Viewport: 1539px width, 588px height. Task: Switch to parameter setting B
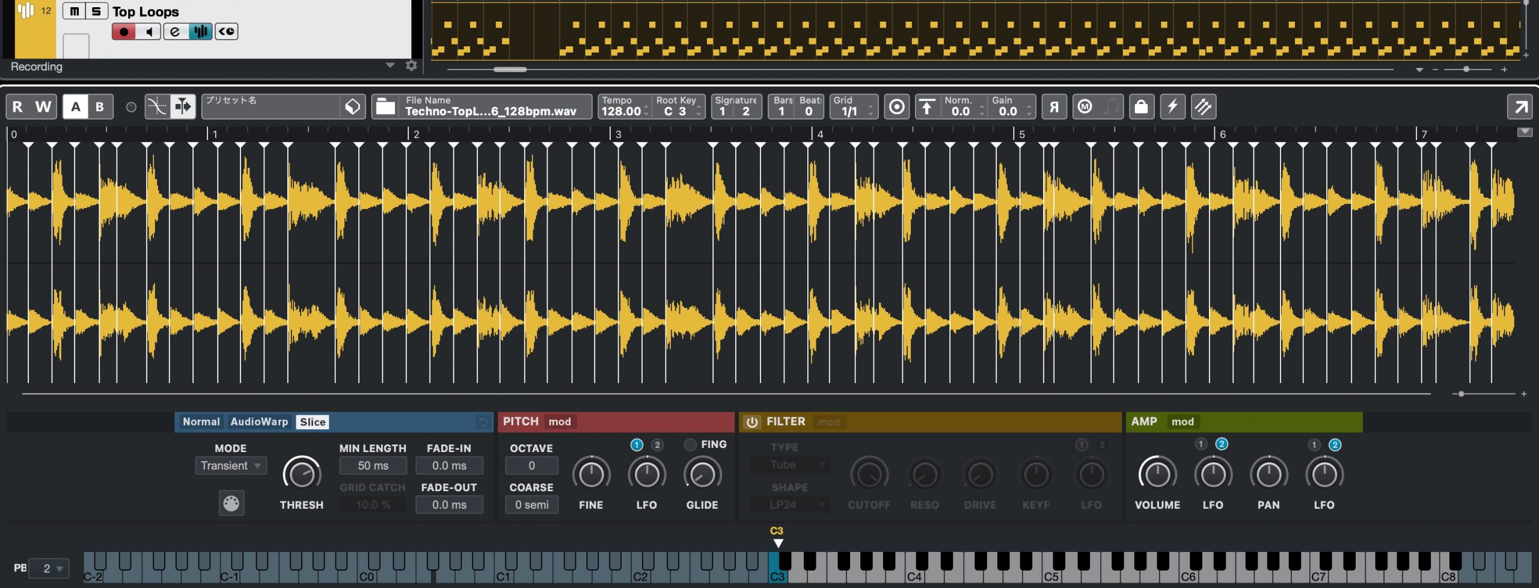point(100,107)
